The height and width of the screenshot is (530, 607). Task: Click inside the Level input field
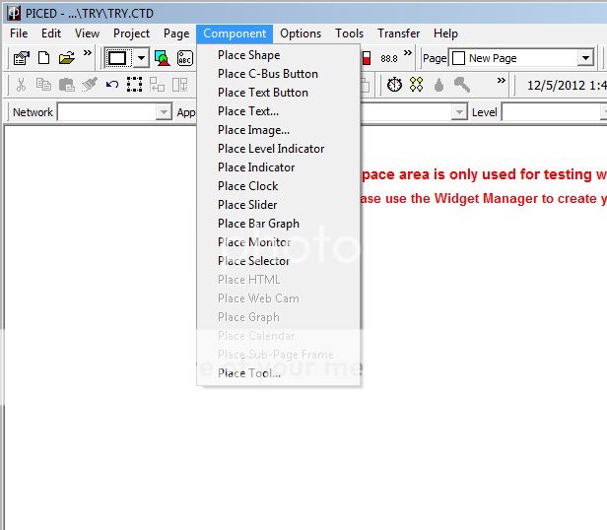pyautogui.click(x=552, y=112)
